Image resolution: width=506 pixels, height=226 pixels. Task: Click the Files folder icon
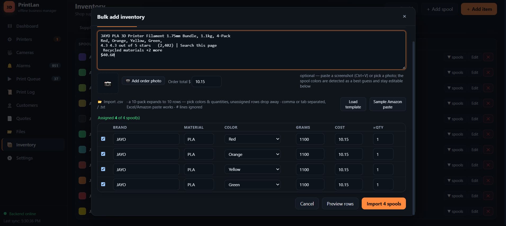click(10, 132)
